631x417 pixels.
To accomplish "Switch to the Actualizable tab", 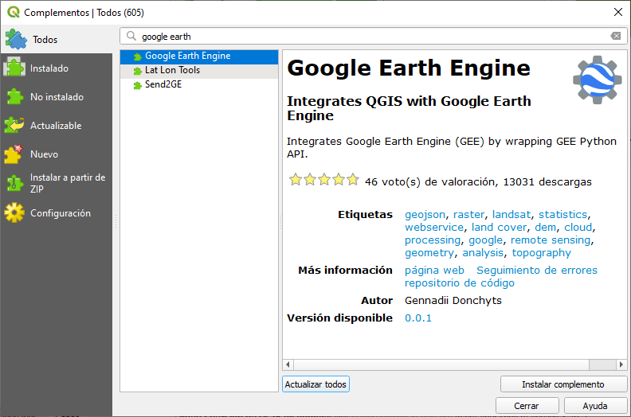I will [57, 126].
